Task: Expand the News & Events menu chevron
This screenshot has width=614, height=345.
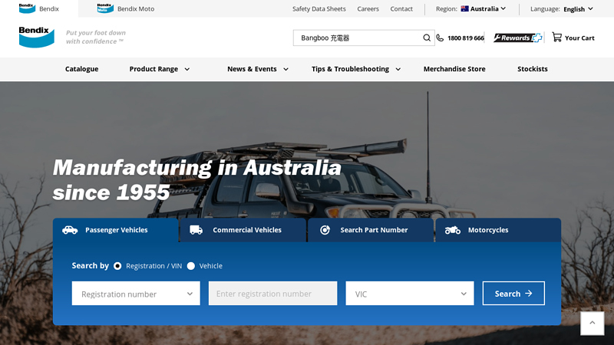Action: pyautogui.click(x=286, y=69)
